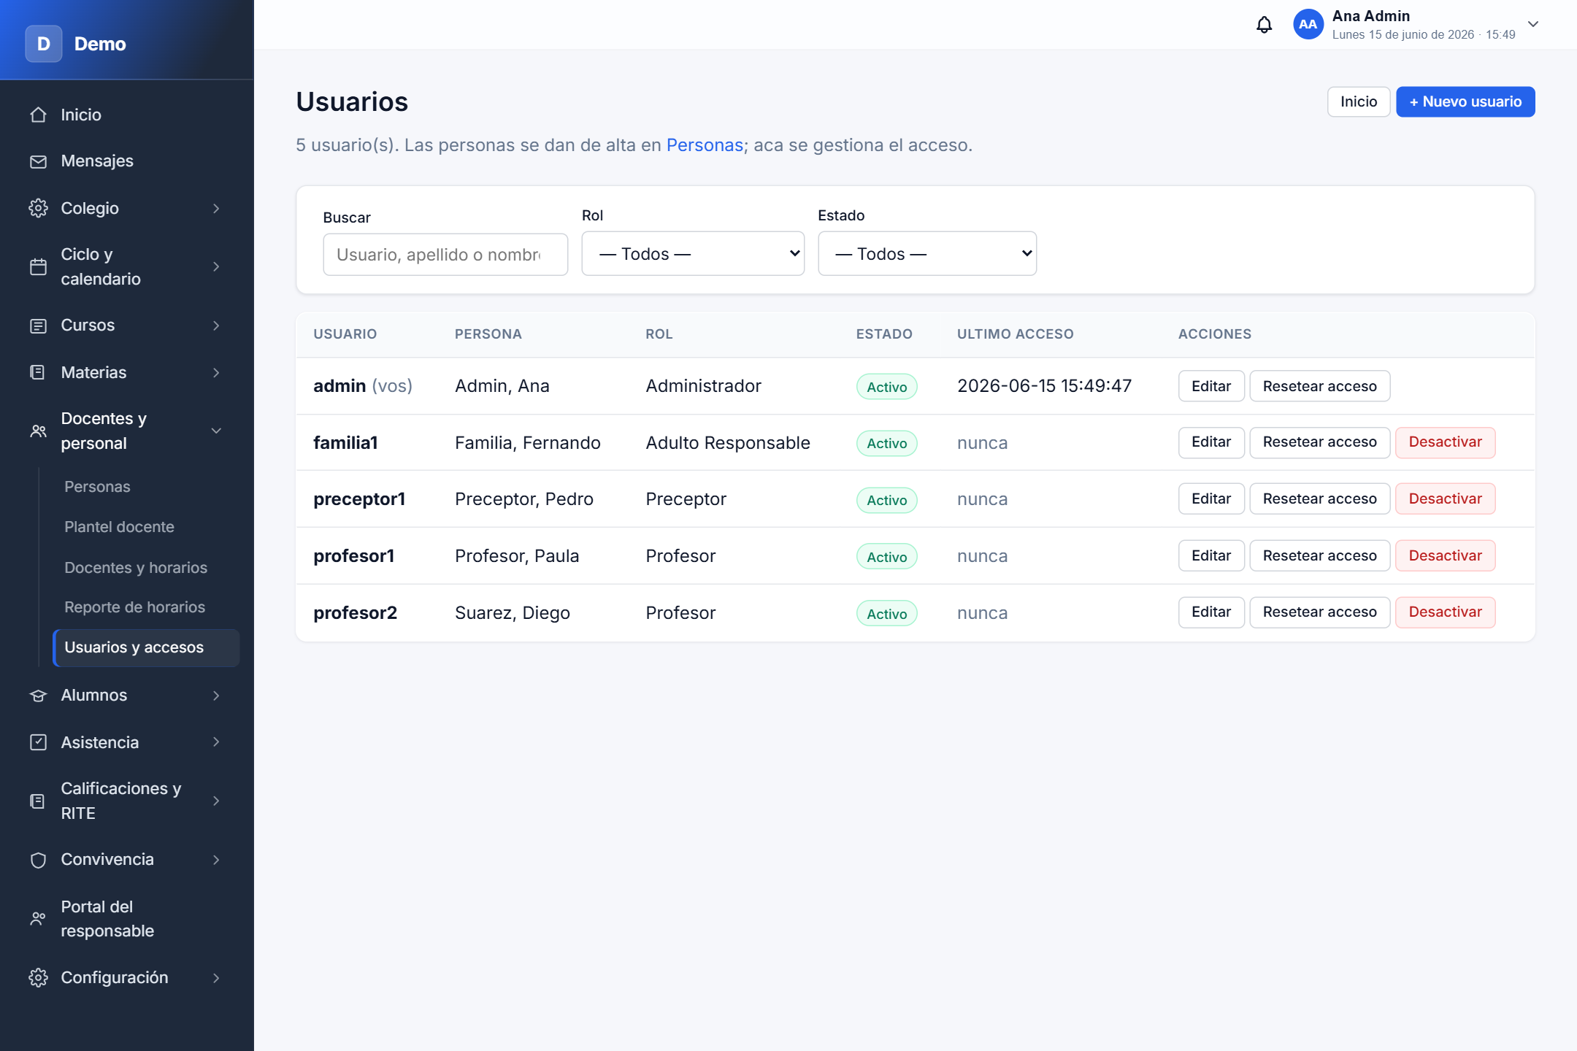The width and height of the screenshot is (1577, 1051).
Task: Expand the Cursos menu chevron
Action: pyautogui.click(x=216, y=326)
